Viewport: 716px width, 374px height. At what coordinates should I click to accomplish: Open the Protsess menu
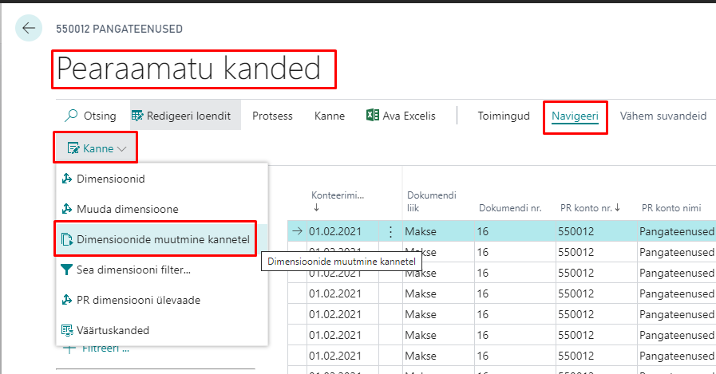272,116
